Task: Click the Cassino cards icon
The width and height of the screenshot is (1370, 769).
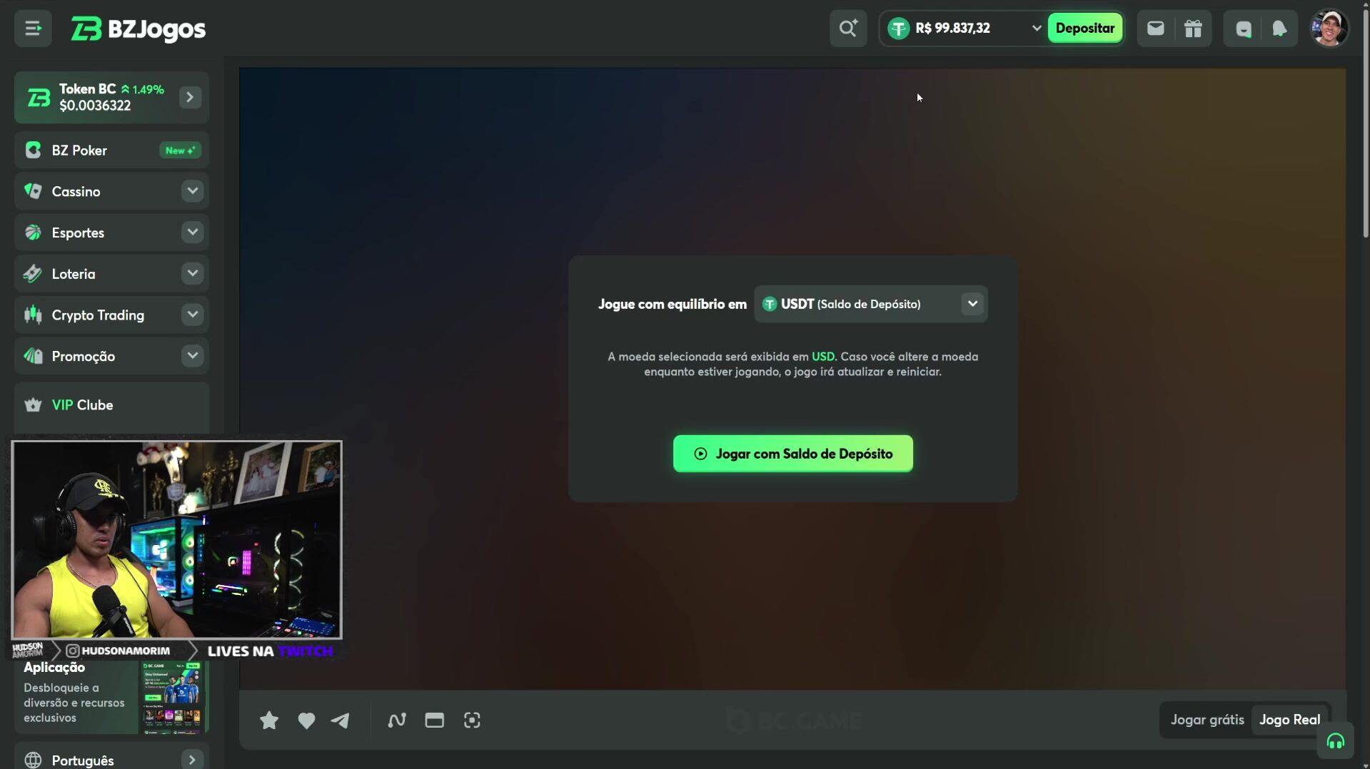Action: (x=33, y=191)
